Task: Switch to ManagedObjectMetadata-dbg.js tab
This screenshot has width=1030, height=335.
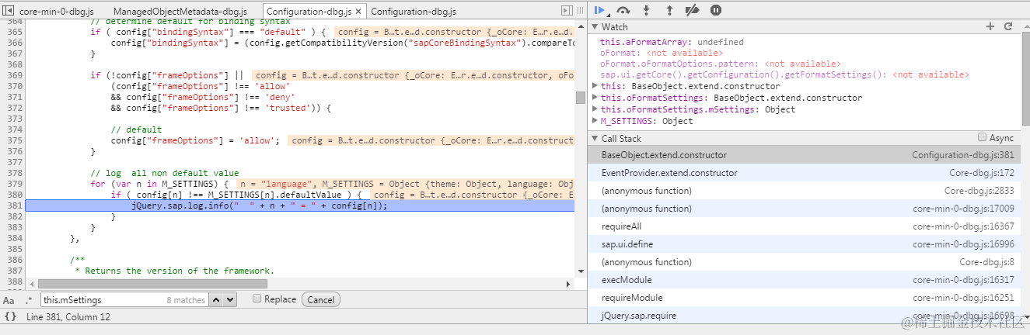Action: [x=180, y=12]
